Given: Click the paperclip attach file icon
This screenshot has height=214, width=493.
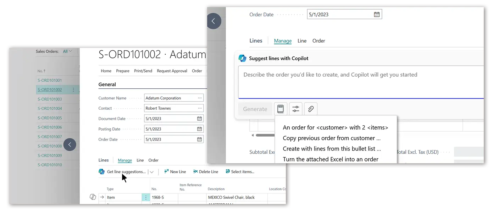Looking at the screenshot, I should [x=311, y=109].
